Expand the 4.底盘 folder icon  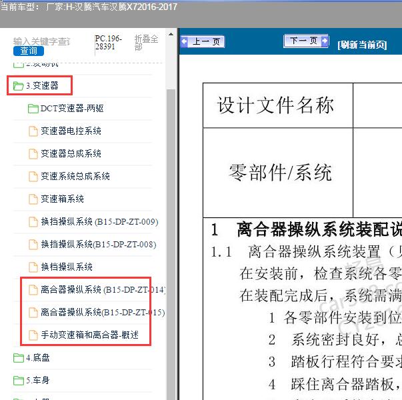[x=19, y=358]
